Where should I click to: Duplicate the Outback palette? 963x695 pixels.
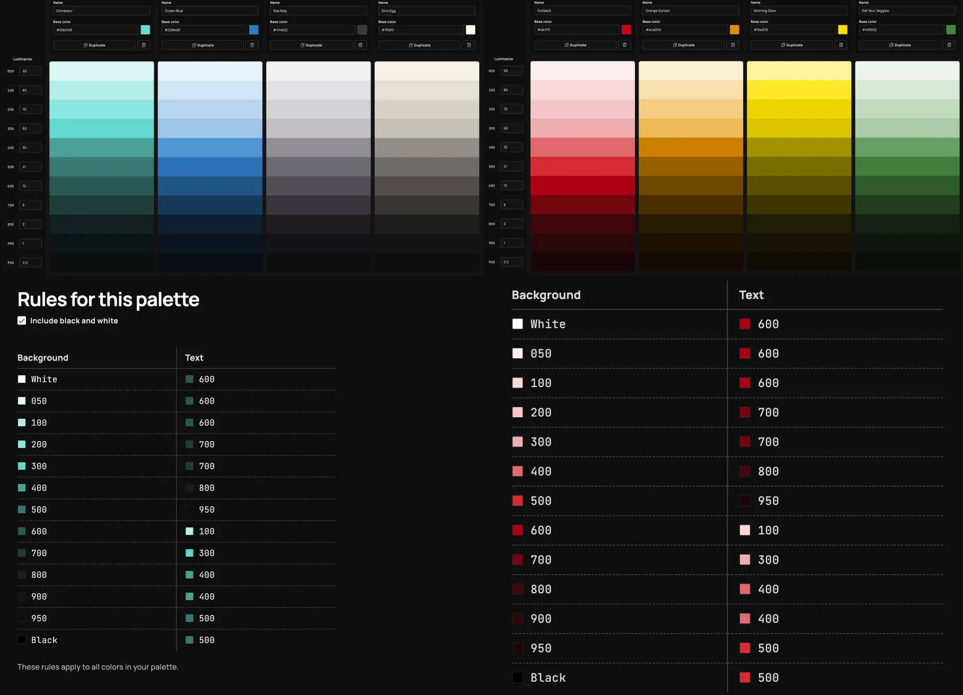tap(575, 45)
